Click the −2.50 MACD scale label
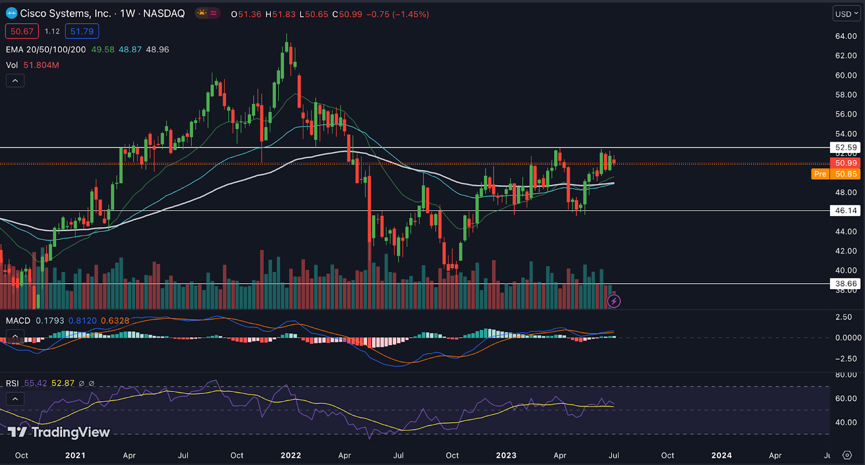The image size is (865, 465). pos(846,358)
